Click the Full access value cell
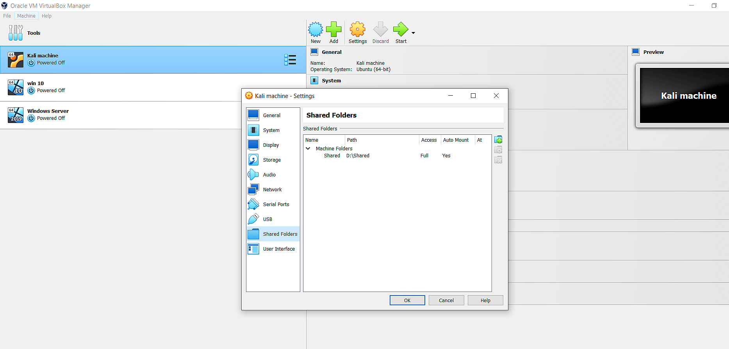 (424, 155)
